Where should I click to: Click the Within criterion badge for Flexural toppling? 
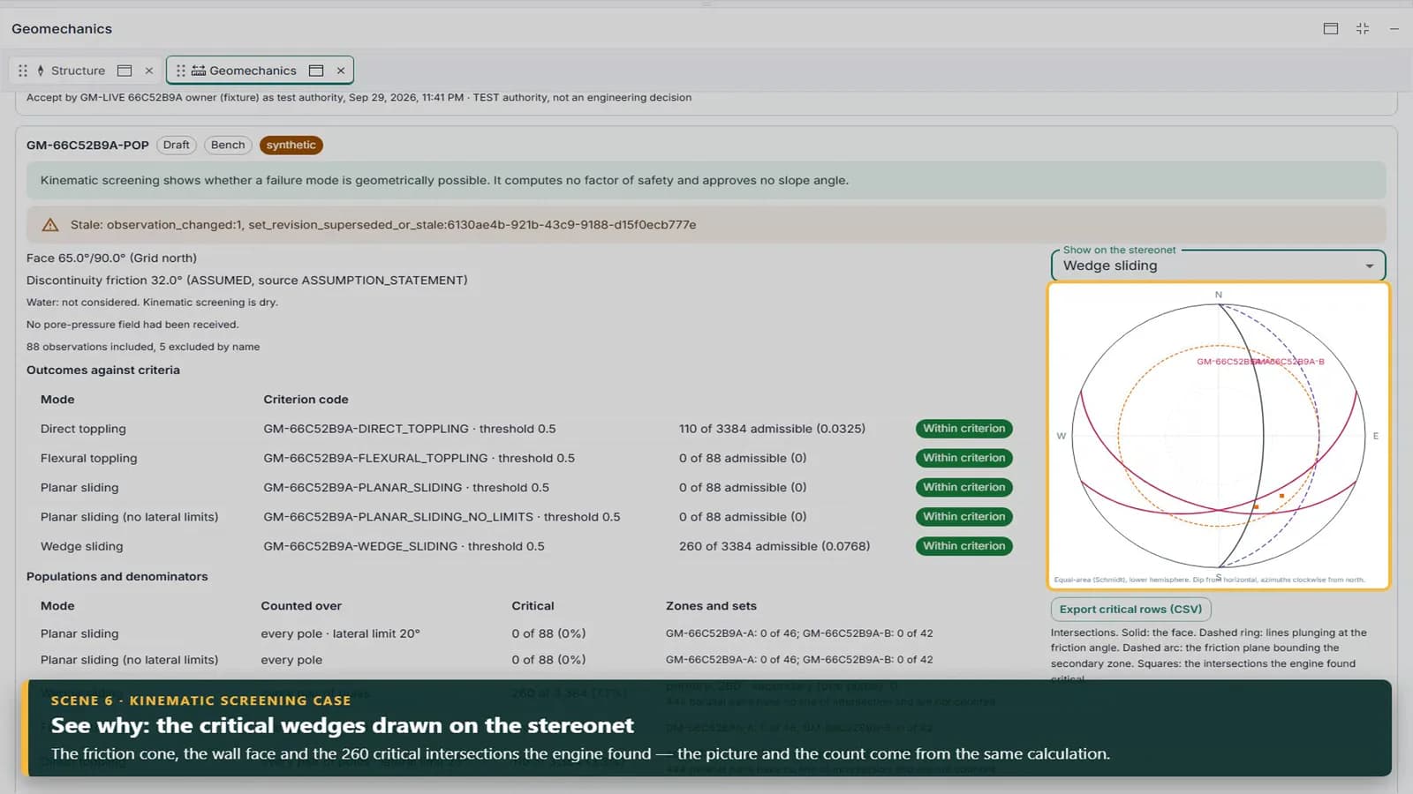pyautogui.click(x=964, y=458)
